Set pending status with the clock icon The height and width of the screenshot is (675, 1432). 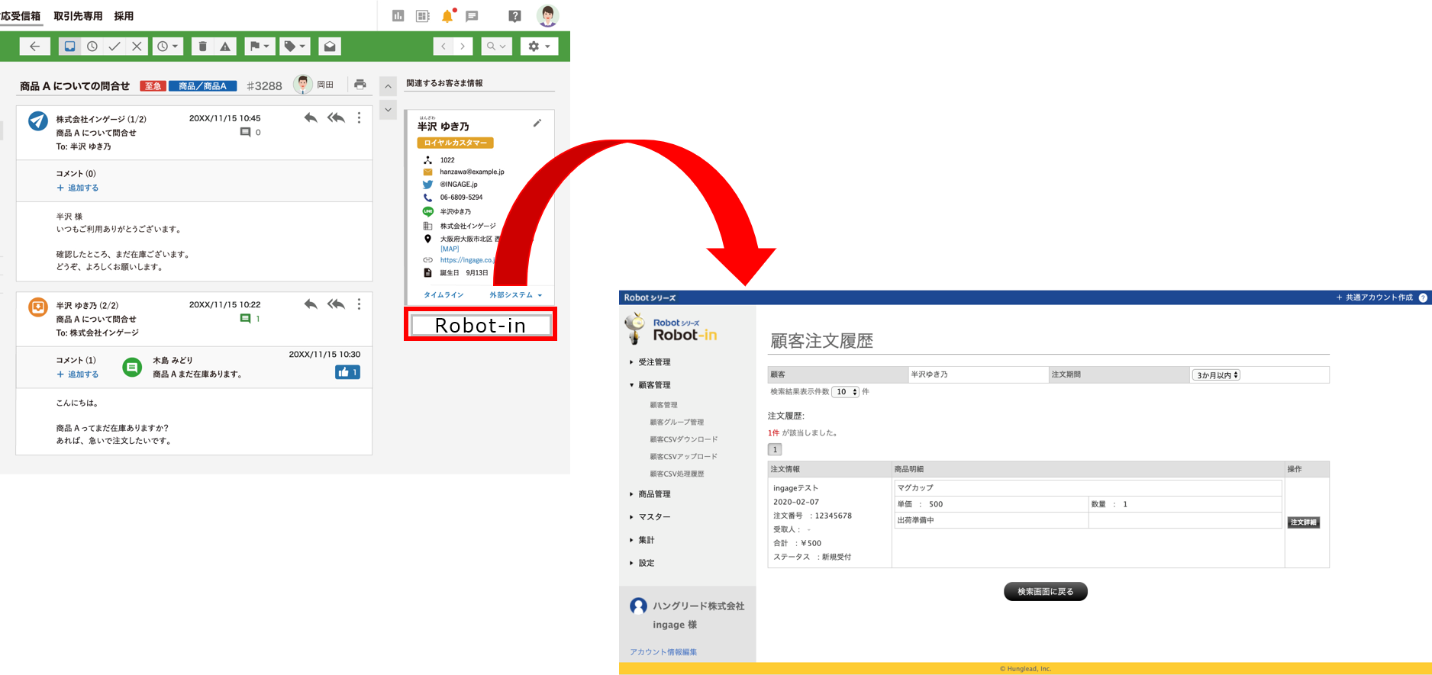[x=92, y=47]
